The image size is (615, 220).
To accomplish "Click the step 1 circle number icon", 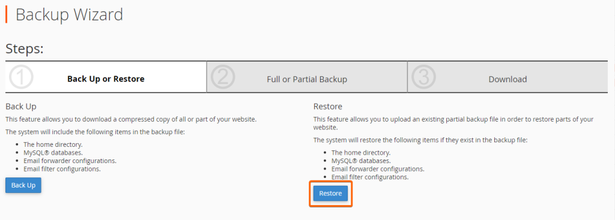I will 21,77.
